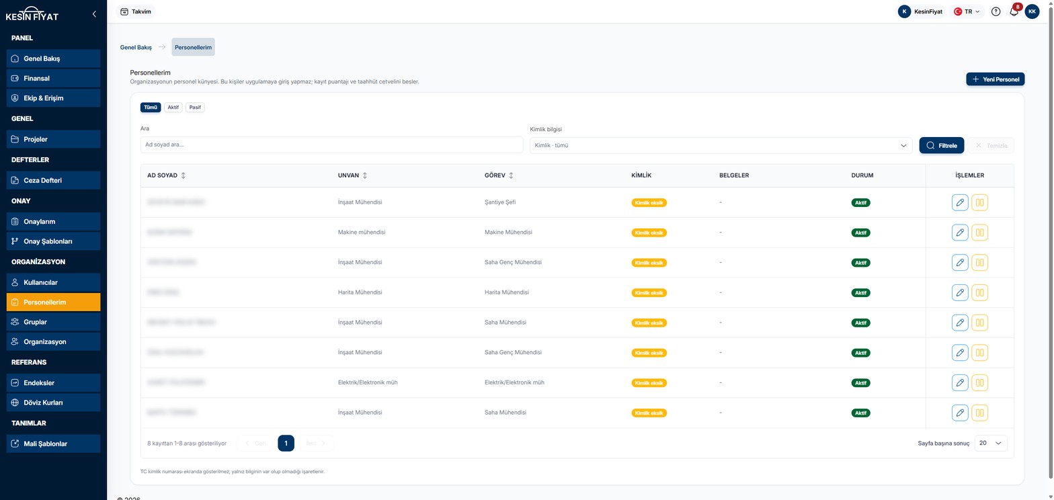Click the wallet icon next to Finansal
The image size is (1054, 500).
15,79
